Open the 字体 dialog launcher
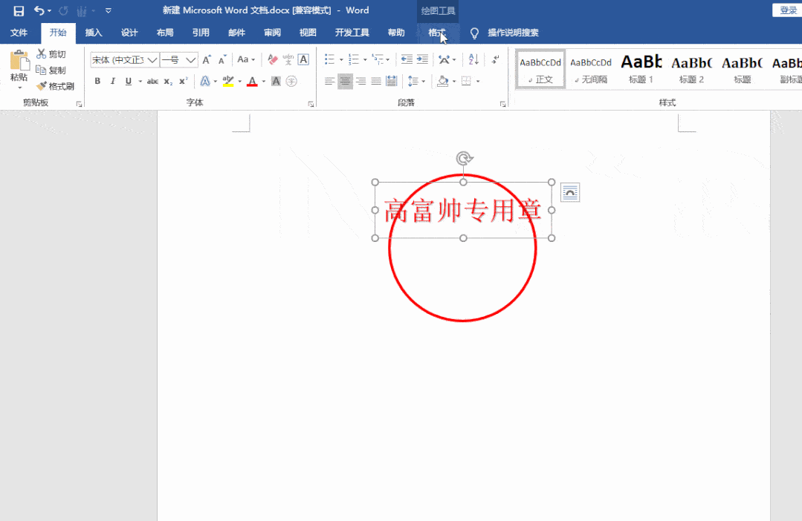The width and height of the screenshot is (802, 521). click(311, 104)
